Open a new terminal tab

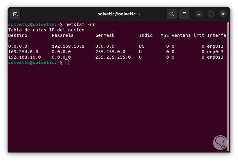(x=15, y=14)
